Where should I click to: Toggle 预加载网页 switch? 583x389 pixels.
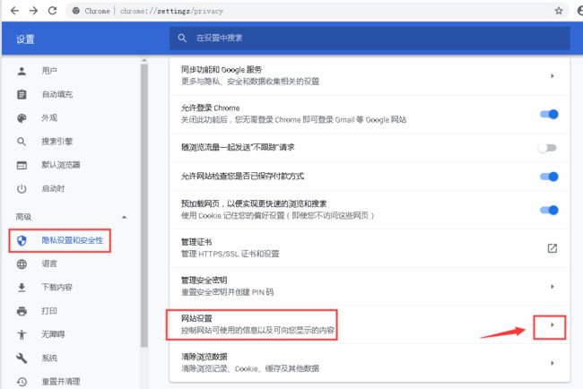click(549, 211)
